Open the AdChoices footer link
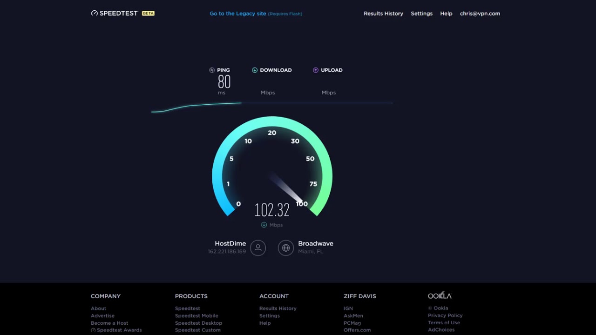596x335 pixels. click(441, 330)
